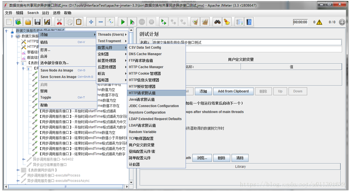Open the 编辑 menu

tap(19, 13)
